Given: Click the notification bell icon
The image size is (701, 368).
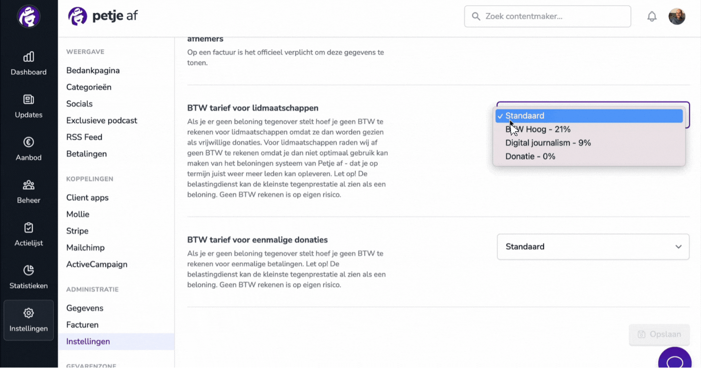Looking at the screenshot, I should pyautogui.click(x=652, y=16).
